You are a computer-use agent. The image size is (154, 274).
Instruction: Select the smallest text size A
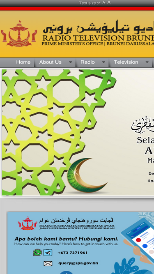pos(99,3)
